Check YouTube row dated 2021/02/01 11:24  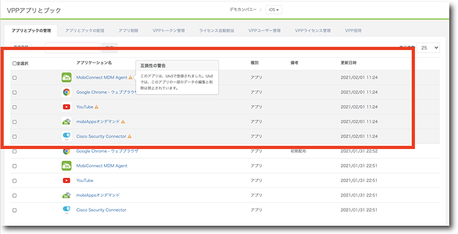[x=15, y=107]
